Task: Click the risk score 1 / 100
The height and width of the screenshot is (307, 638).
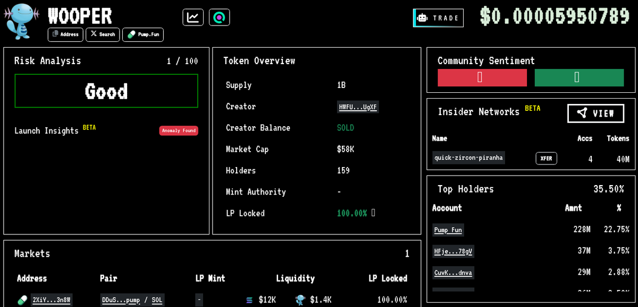Action: click(182, 61)
